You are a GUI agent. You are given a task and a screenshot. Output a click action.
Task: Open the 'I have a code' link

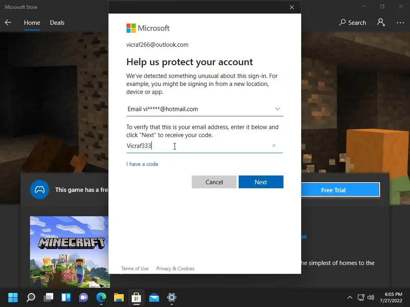click(x=142, y=164)
